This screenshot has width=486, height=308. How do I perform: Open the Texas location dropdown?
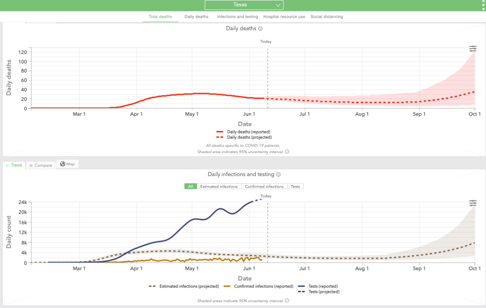click(x=244, y=5)
